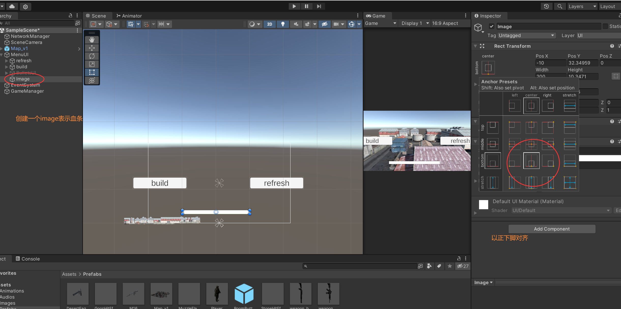
Task: Toggle 2D scene view mode
Action: (x=270, y=24)
